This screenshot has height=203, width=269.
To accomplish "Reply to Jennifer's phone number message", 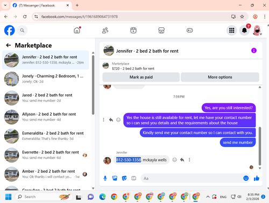I will [x=182, y=160].
